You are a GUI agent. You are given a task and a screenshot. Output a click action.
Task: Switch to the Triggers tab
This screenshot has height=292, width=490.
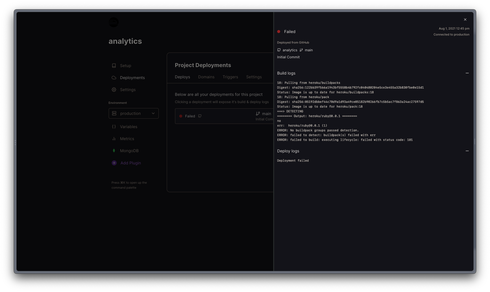coord(230,77)
